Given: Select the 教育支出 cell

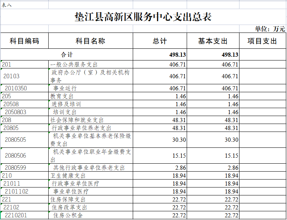Looking at the screenshot, I should (91, 96).
